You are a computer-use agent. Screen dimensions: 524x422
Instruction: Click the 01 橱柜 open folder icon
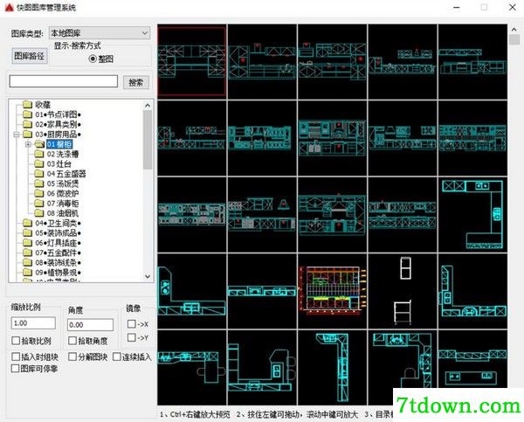pos(39,144)
